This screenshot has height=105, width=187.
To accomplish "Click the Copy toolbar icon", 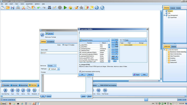I will [x=28, y=8].
